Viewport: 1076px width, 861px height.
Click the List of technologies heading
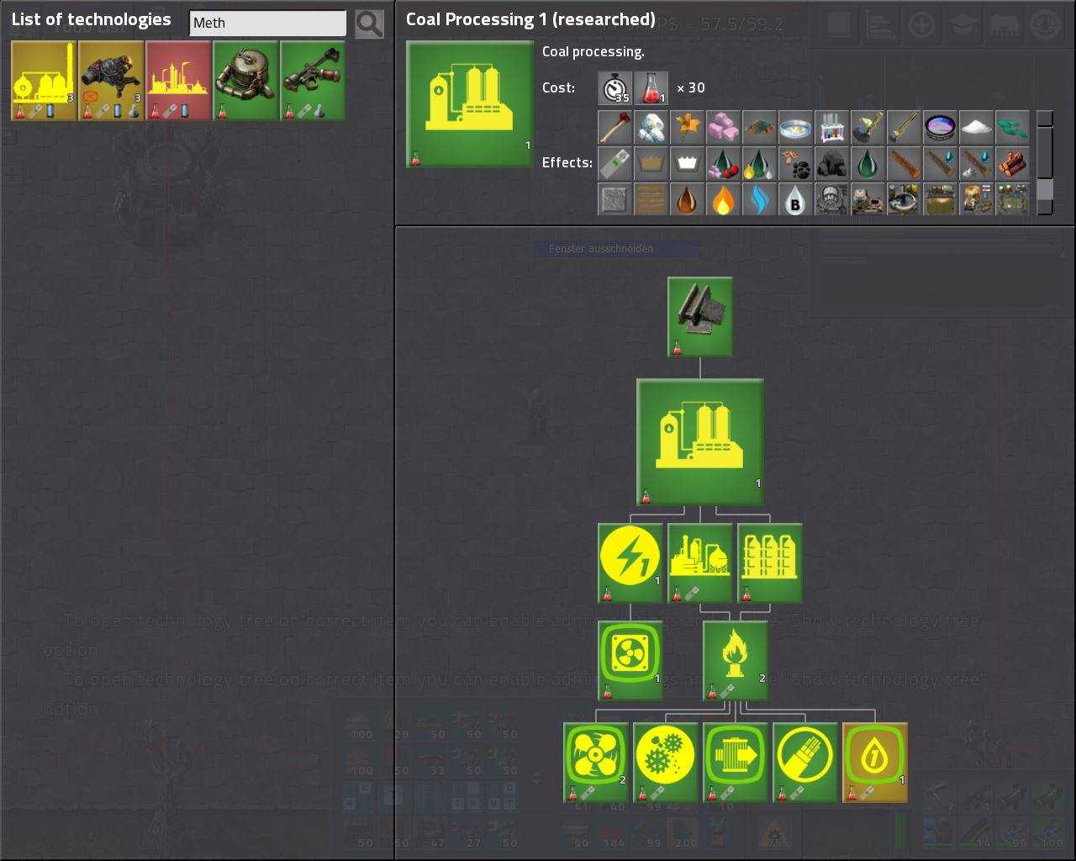(x=91, y=19)
